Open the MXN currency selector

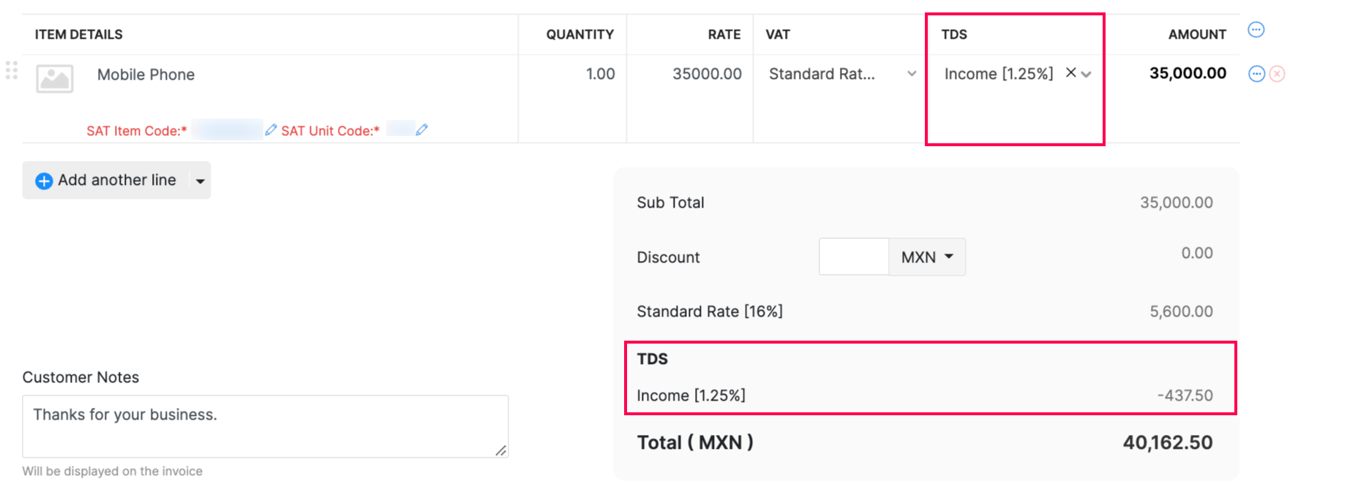(926, 257)
